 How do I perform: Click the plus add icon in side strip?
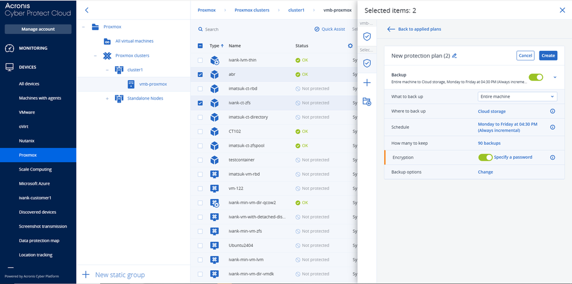pyautogui.click(x=367, y=83)
